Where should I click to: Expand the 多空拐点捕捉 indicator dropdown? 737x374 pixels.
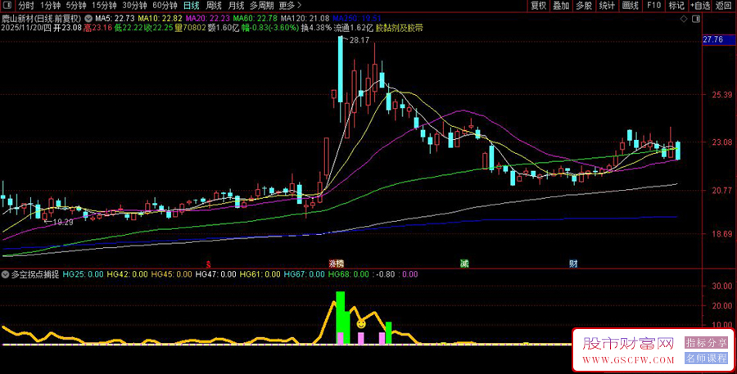(7, 274)
